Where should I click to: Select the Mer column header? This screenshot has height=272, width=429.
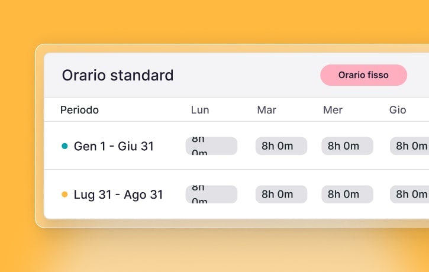click(333, 110)
